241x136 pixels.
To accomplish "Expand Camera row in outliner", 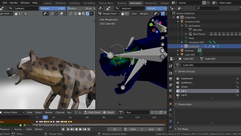I will [x=178, y=50].
